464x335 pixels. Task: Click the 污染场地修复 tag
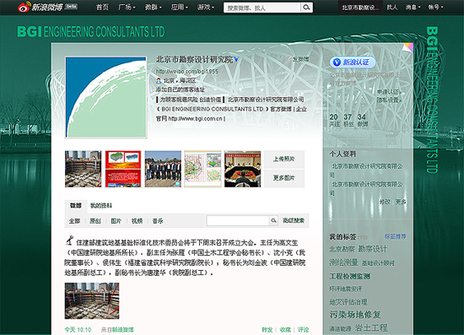point(355,315)
